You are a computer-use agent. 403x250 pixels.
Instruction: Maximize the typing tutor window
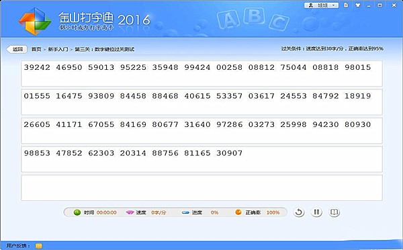coord(380,5)
